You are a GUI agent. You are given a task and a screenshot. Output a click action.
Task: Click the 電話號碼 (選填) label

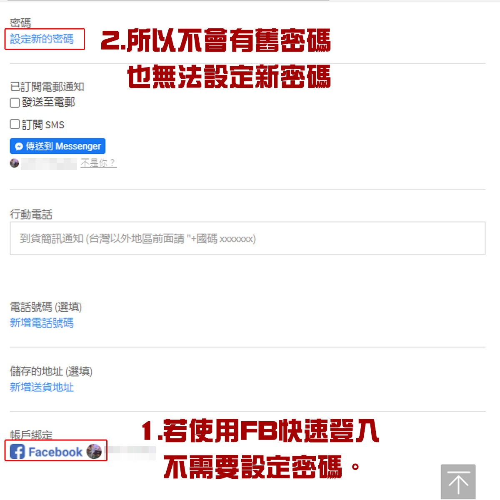tap(46, 307)
